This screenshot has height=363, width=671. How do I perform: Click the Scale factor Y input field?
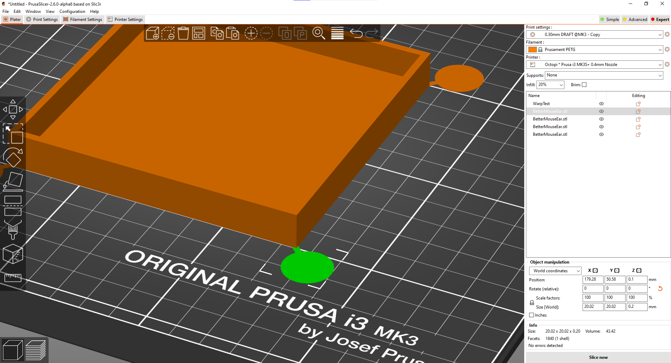click(x=615, y=298)
